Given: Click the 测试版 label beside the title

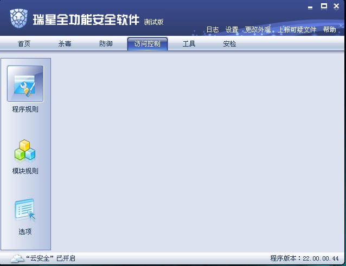Looking at the screenshot, I should 153,22.
